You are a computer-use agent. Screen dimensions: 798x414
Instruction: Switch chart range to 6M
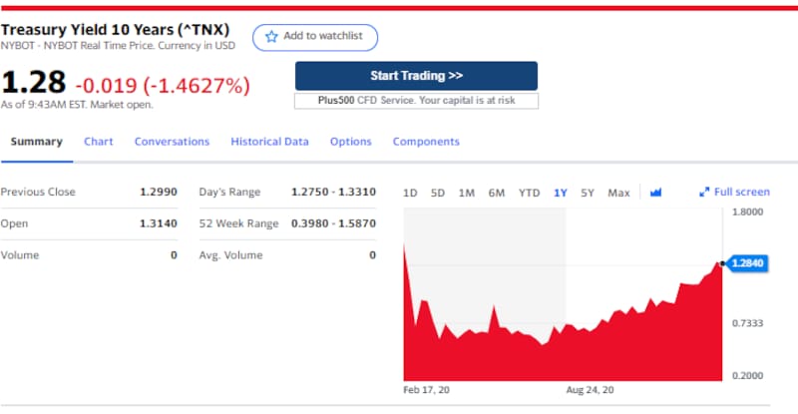(496, 193)
